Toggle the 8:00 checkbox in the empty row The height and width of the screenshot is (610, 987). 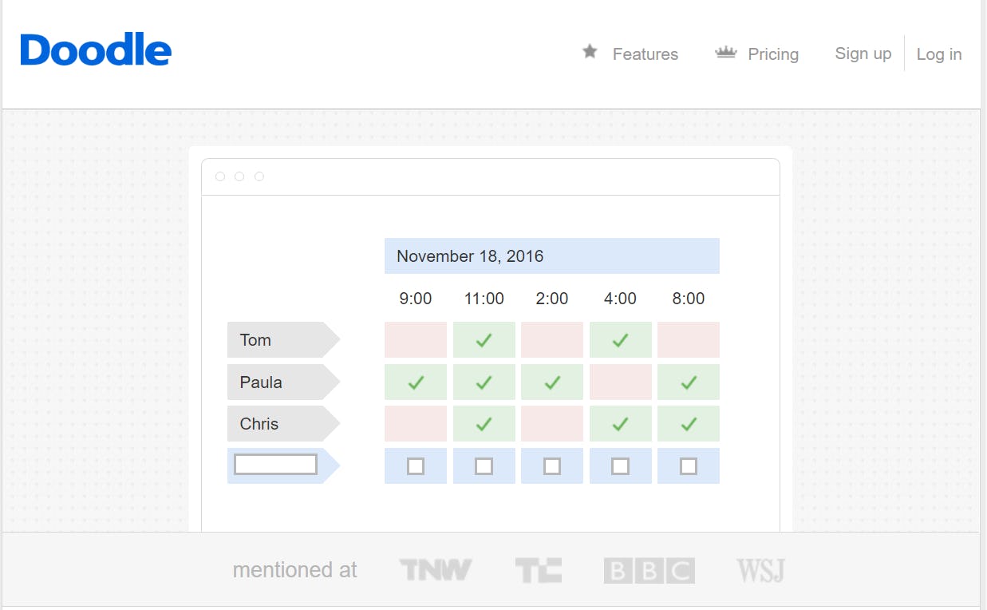coord(689,466)
